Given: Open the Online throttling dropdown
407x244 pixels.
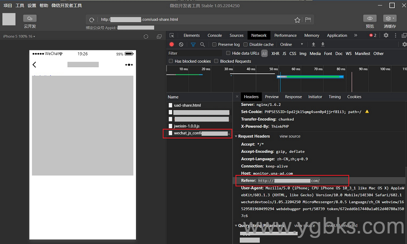Looking at the screenshot, I should pyautogui.click(x=291, y=44).
